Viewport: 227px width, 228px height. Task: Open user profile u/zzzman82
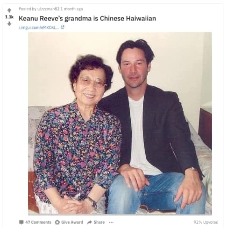click(x=48, y=9)
